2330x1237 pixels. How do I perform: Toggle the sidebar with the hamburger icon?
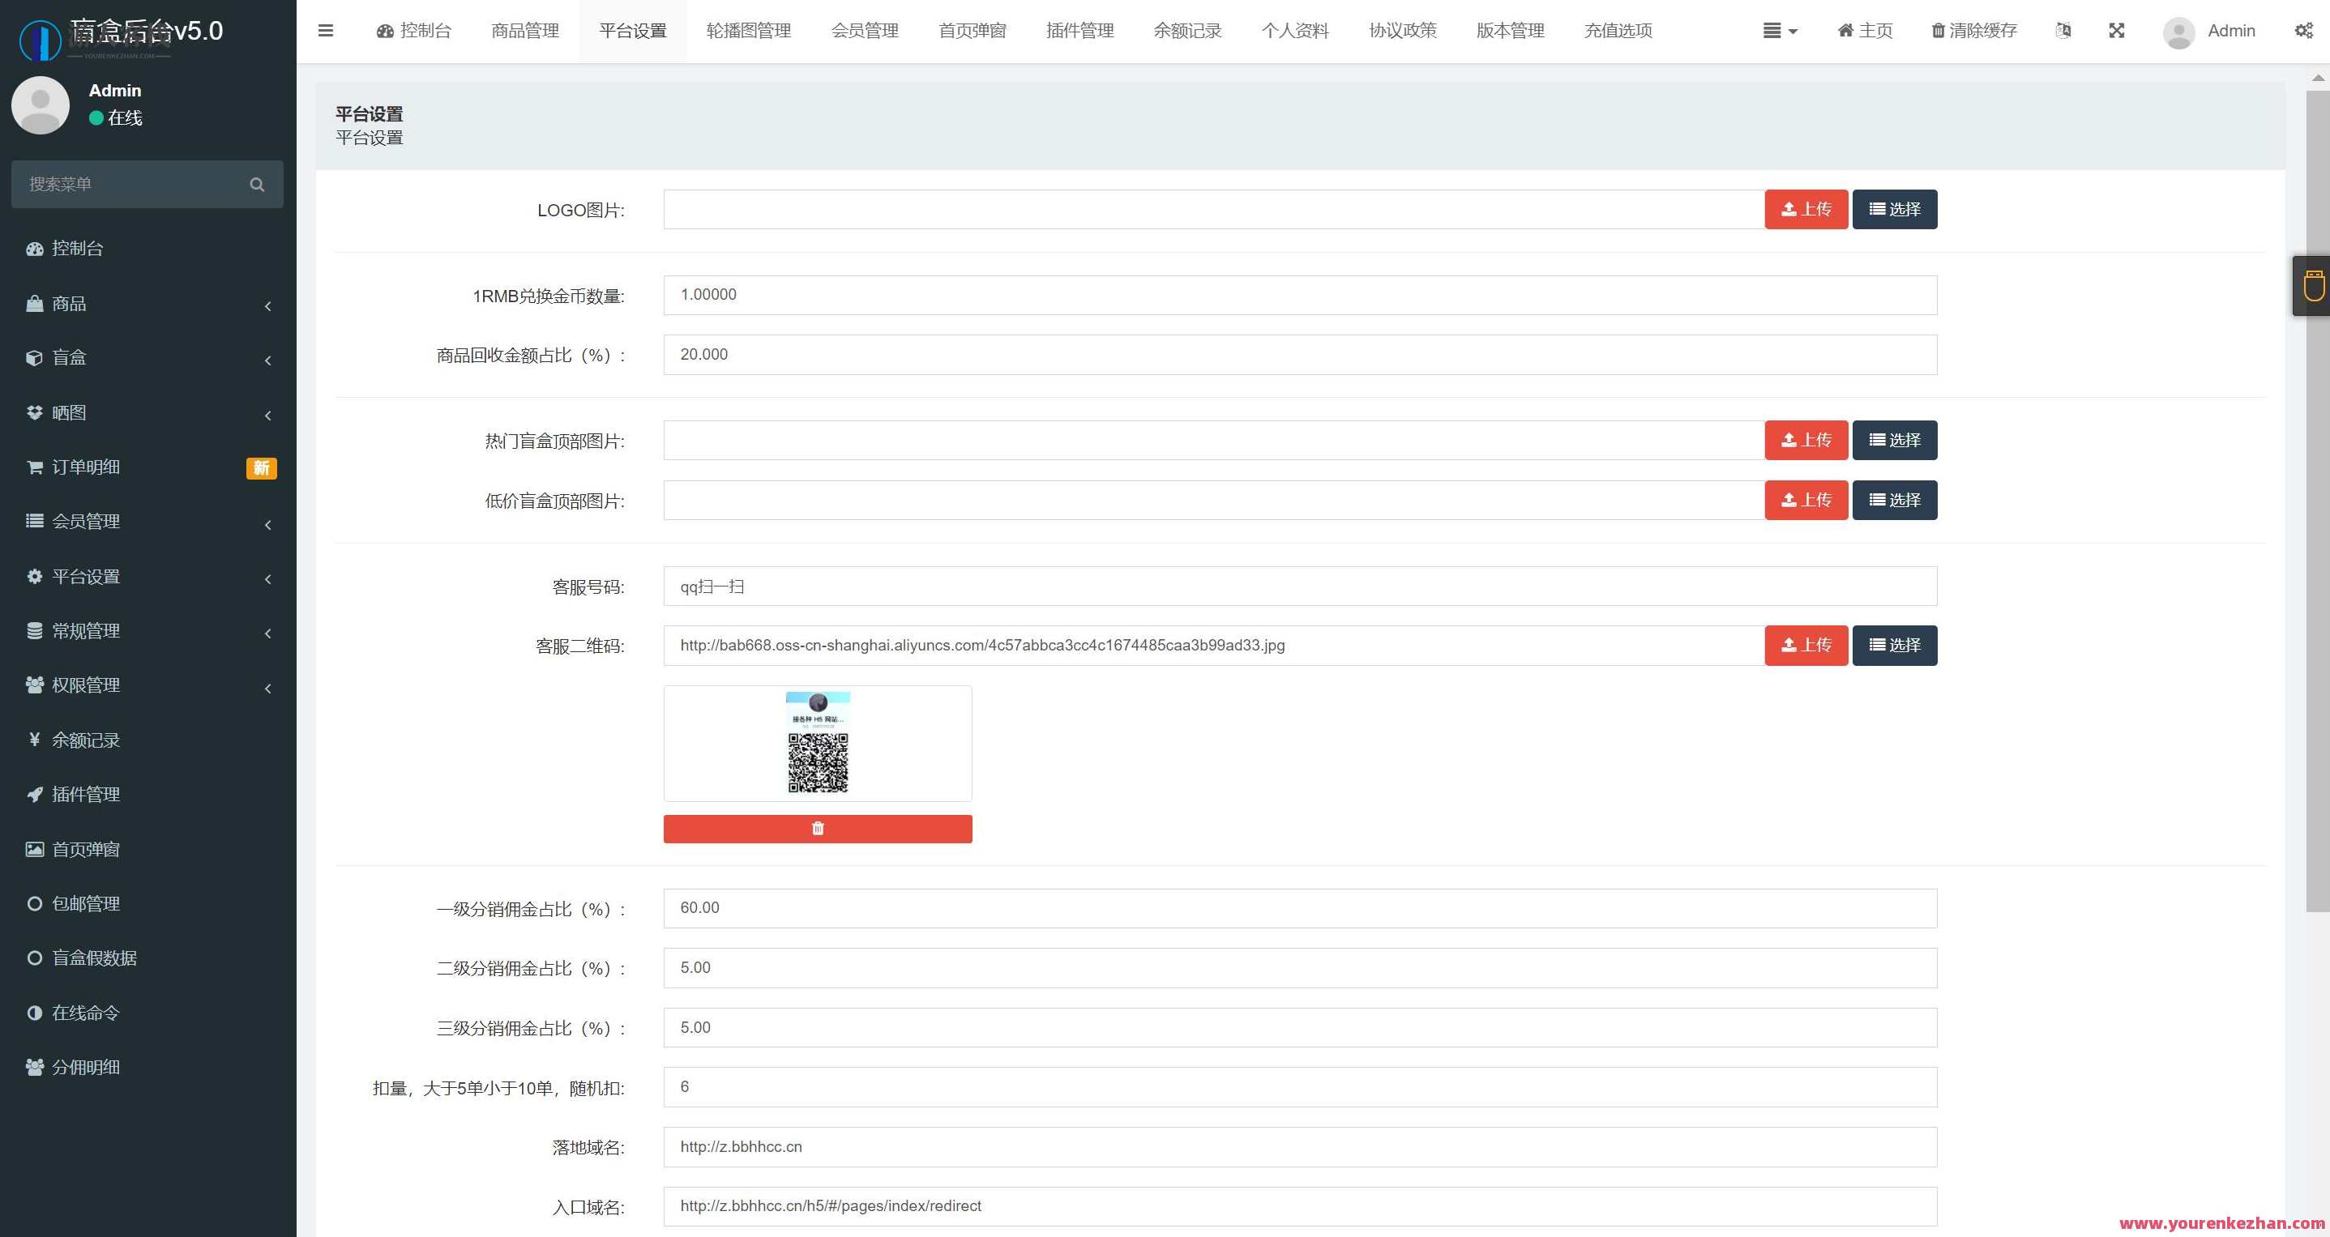326,30
